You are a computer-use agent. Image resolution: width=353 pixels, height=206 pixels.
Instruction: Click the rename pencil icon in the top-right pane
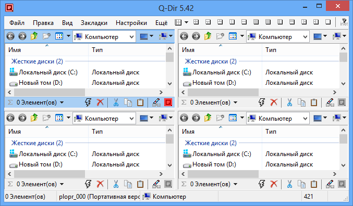coord(330,102)
